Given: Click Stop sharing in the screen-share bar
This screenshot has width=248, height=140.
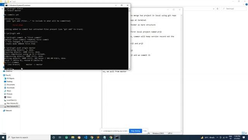Looking at the screenshot, I should (135, 131).
